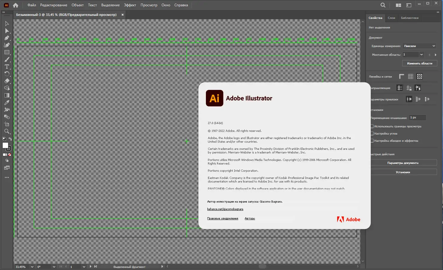Select the Paintbrush tool
This screenshot has height=270, width=443.
7,60
